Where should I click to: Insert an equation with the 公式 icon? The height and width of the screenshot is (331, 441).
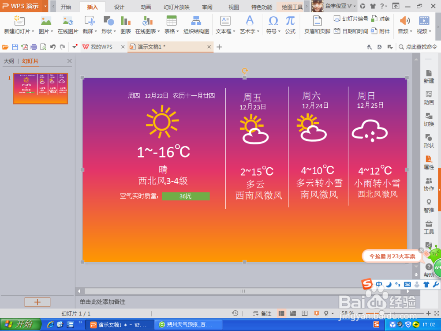pos(290,24)
